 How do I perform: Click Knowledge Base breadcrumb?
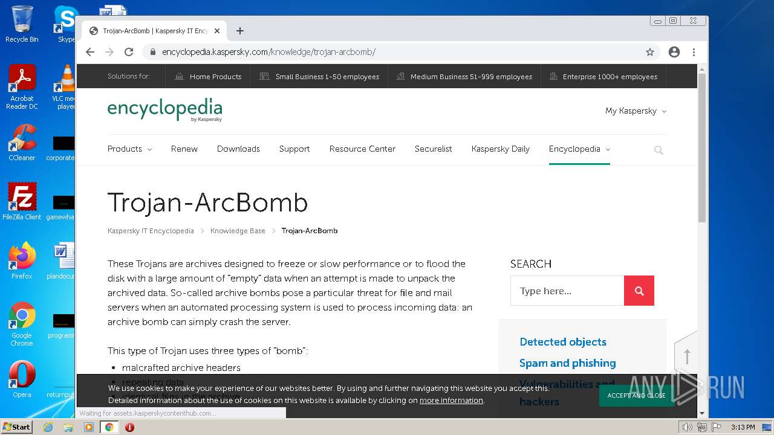coord(238,231)
